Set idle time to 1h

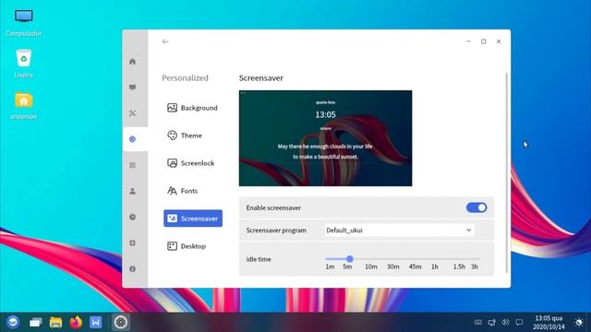pos(435,267)
